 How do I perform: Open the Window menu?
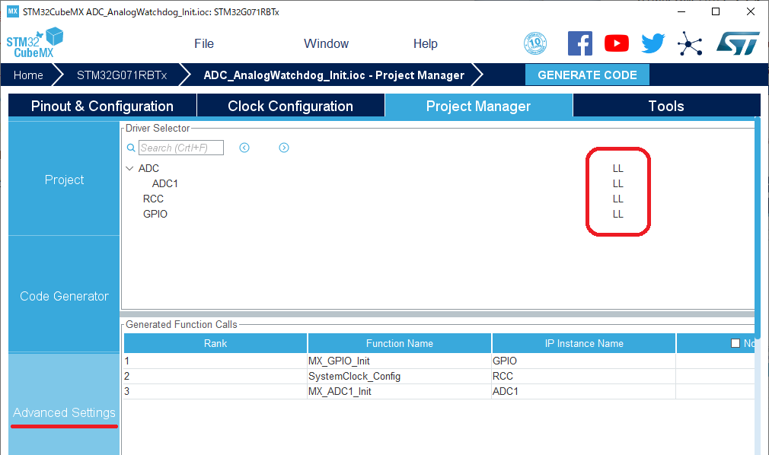[326, 43]
